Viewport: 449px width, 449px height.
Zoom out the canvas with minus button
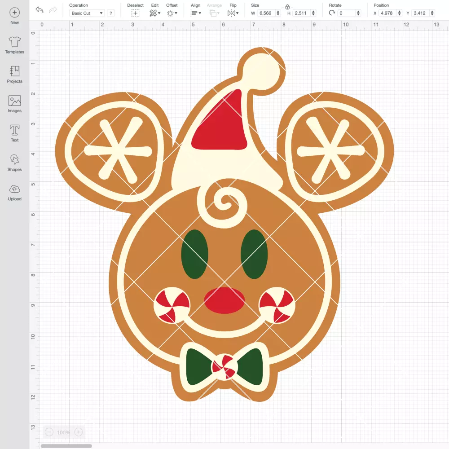click(x=49, y=432)
